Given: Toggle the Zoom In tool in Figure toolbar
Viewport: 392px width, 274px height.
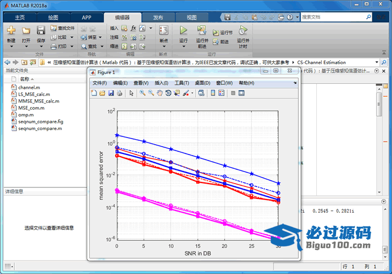Looking at the screenshot, I should [x=143, y=93].
